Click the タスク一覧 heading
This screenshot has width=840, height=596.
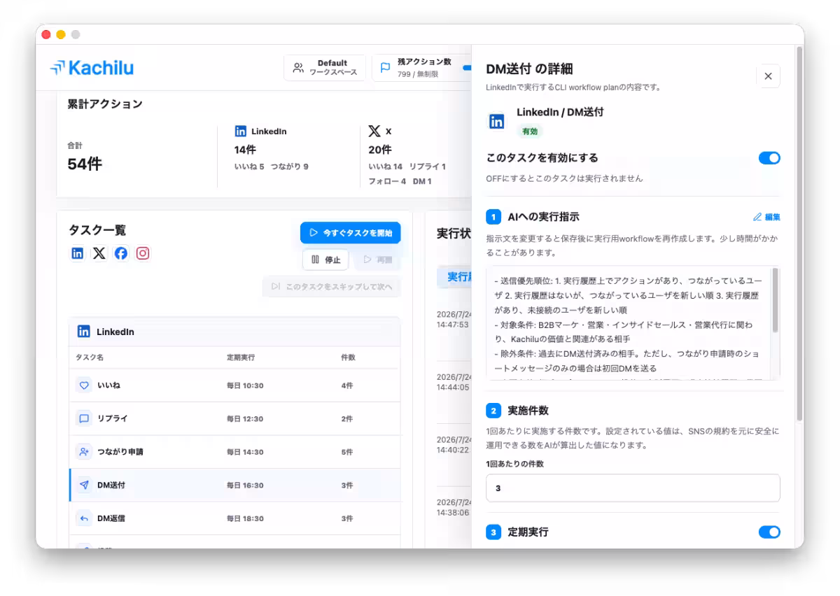tap(97, 230)
